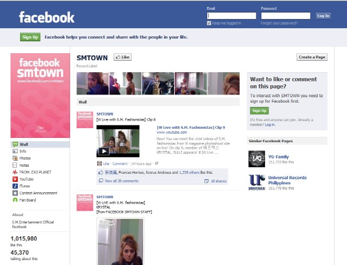Click the www.youtube.com link
This screenshot has height=265, width=347.
pyautogui.click(x=172, y=132)
